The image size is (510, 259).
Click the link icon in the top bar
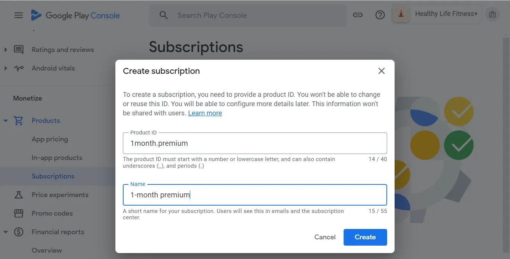point(358,15)
